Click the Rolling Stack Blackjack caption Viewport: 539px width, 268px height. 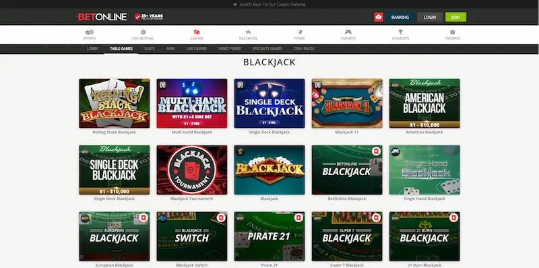point(114,132)
